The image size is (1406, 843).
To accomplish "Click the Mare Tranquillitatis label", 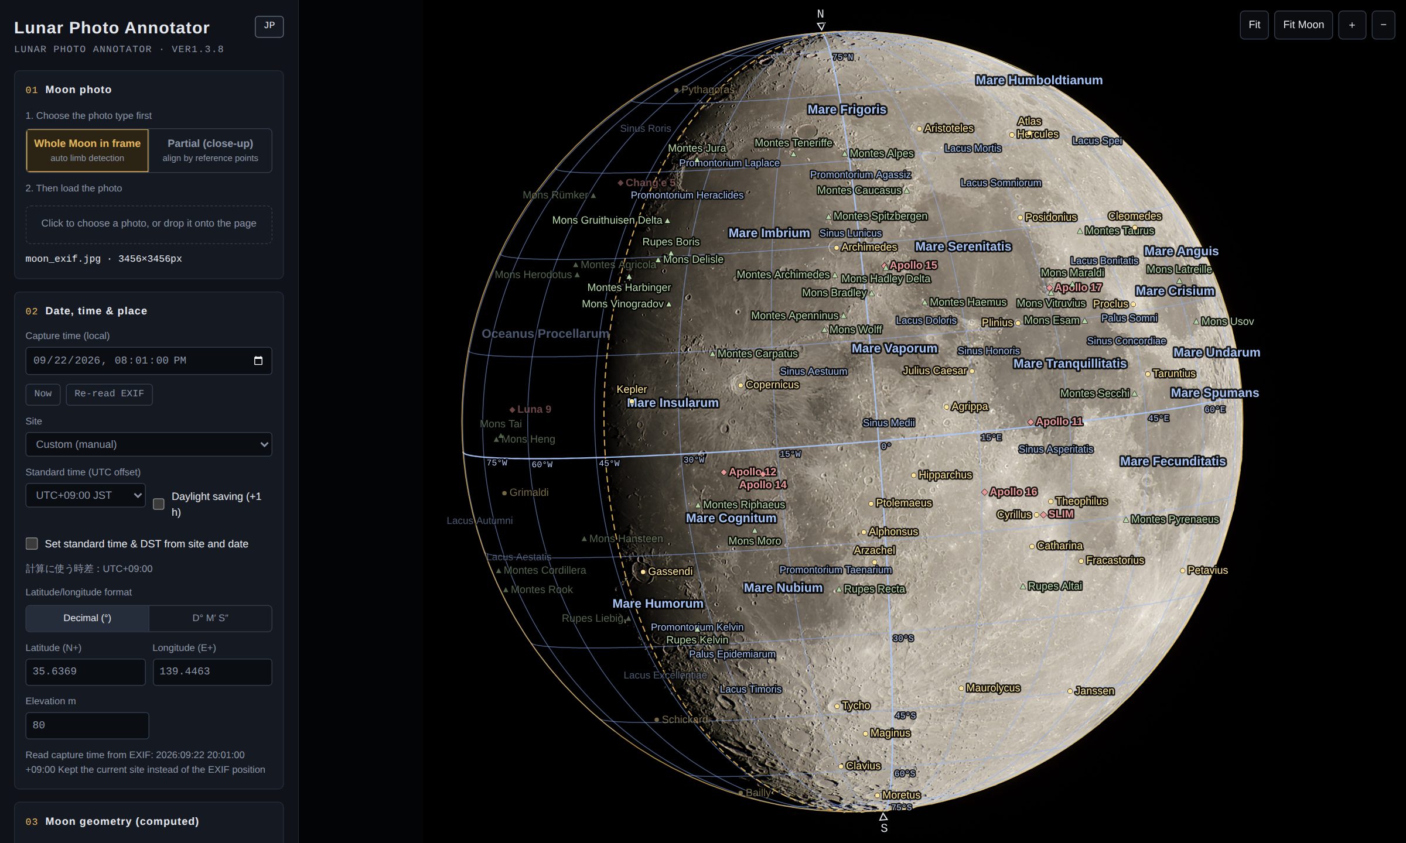I will 1070,364.
